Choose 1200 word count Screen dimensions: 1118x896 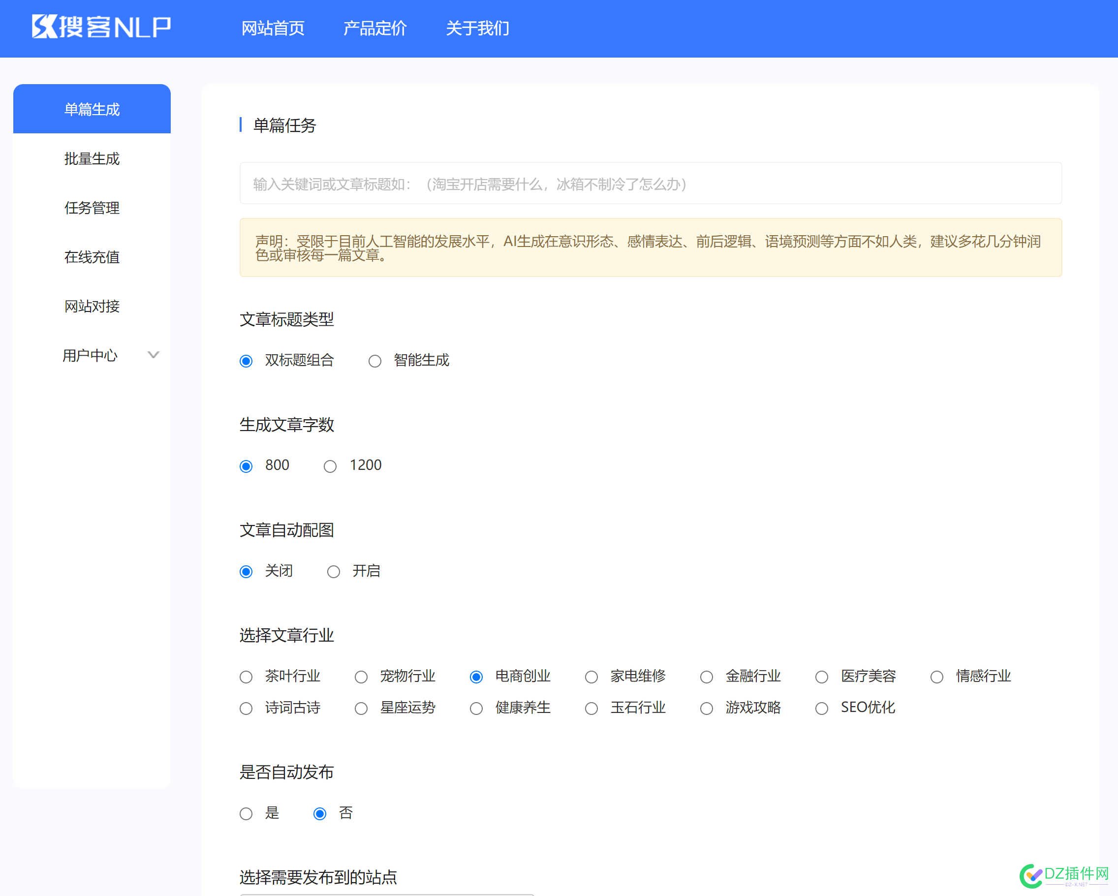coord(330,466)
